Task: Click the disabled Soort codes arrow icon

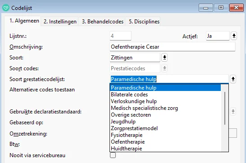Action: coord(164,68)
